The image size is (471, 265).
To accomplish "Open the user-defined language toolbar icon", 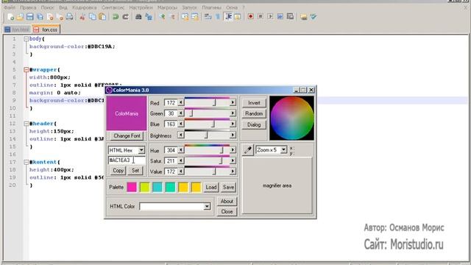I will [237, 17].
